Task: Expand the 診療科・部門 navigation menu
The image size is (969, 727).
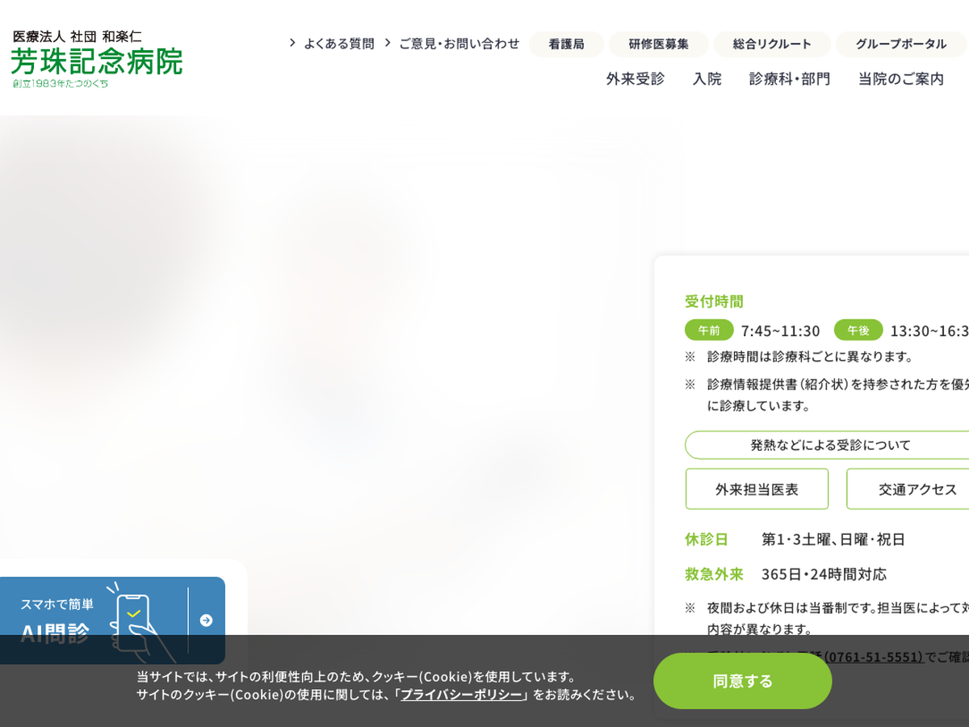Action: (x=789, y=78)
